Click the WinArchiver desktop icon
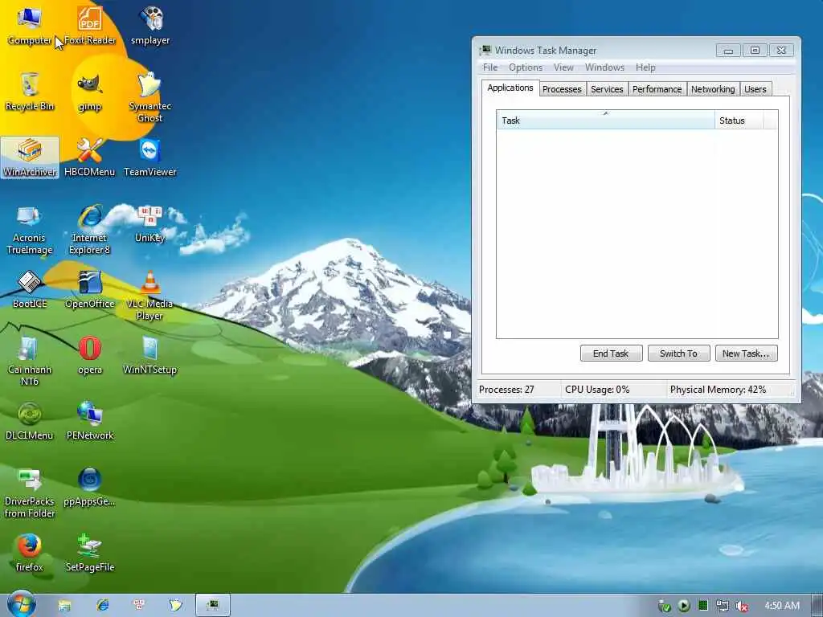Screen dimensions: 823x617 point(30,157)
